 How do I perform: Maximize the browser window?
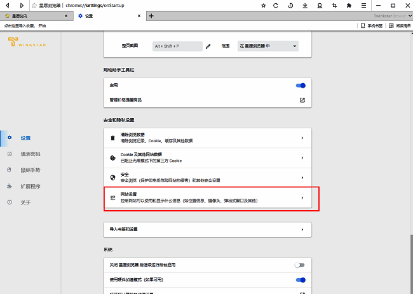(x=393, y=6)
